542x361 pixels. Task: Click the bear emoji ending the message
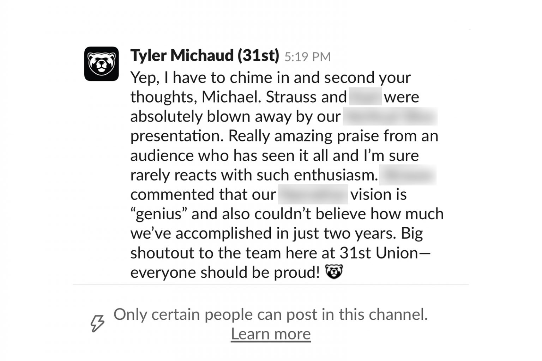click(x=334, y=272)
